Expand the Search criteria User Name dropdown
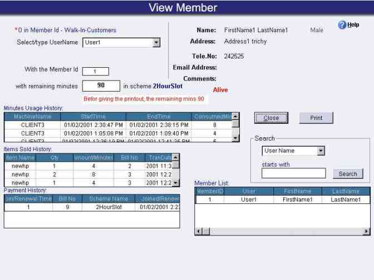The image size is (374, 280). click(x=321, y=151)
